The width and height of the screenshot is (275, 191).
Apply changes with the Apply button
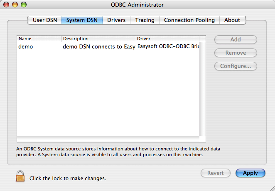(x=250, y=173)
